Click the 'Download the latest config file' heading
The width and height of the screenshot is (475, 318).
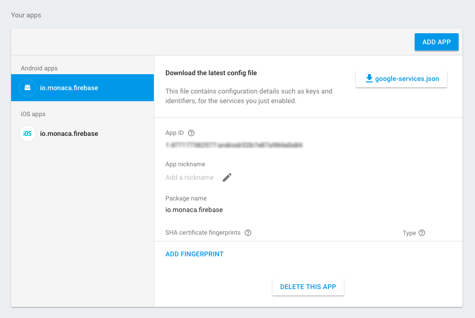coord(211,73)
